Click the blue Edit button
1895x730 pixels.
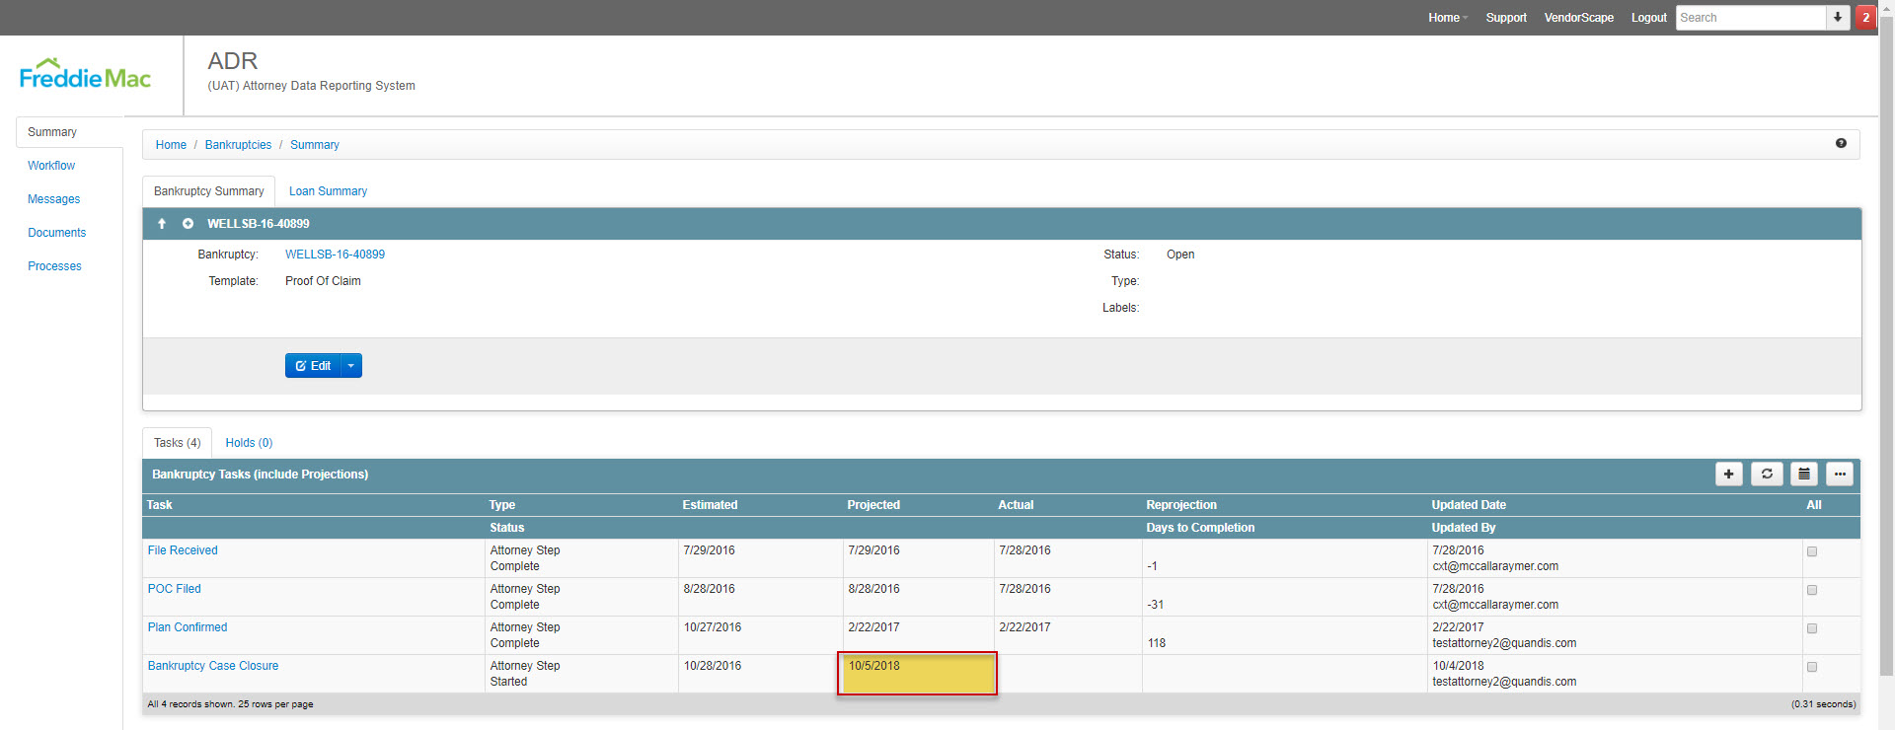click(x=313, y=366)
